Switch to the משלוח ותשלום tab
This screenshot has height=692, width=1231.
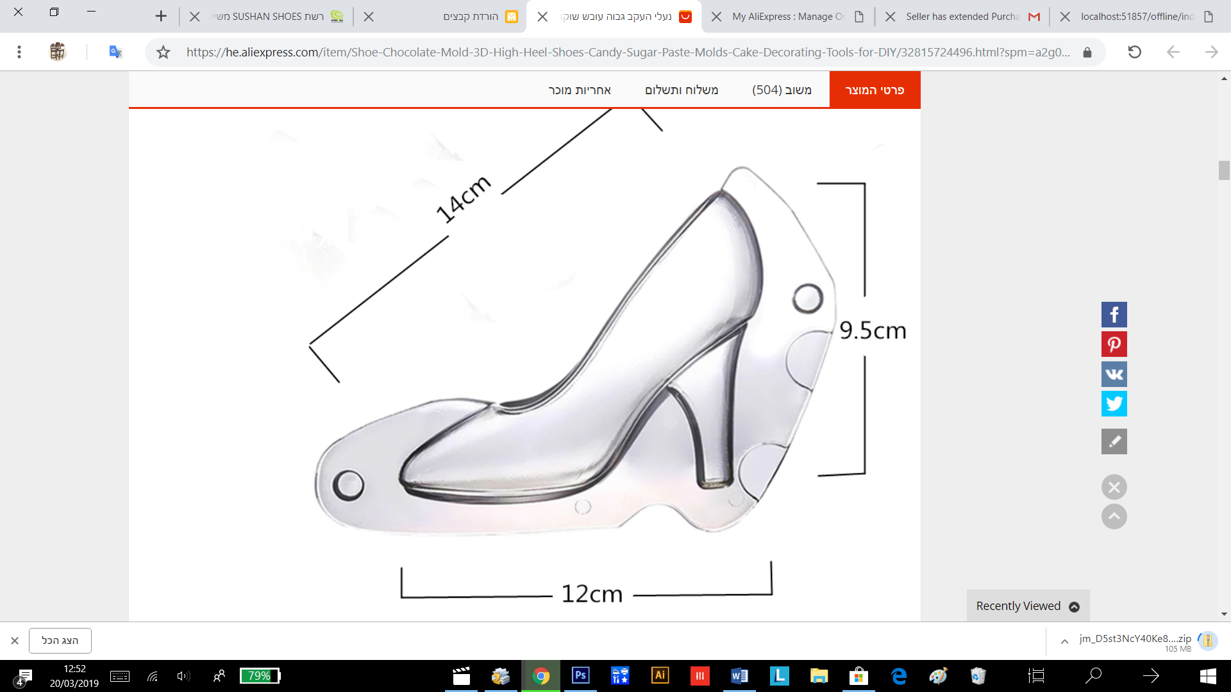681,90
